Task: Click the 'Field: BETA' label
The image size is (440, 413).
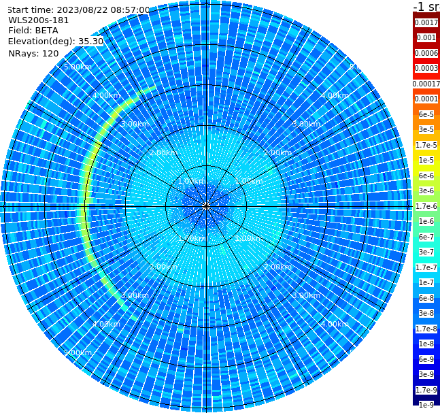Action: [33, 31]
